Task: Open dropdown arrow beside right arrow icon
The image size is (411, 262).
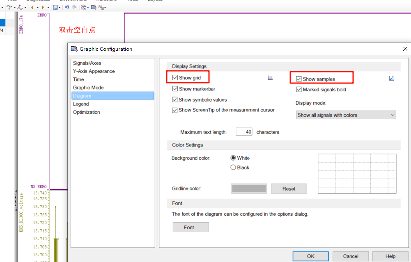Action: [x=48, y=7]
